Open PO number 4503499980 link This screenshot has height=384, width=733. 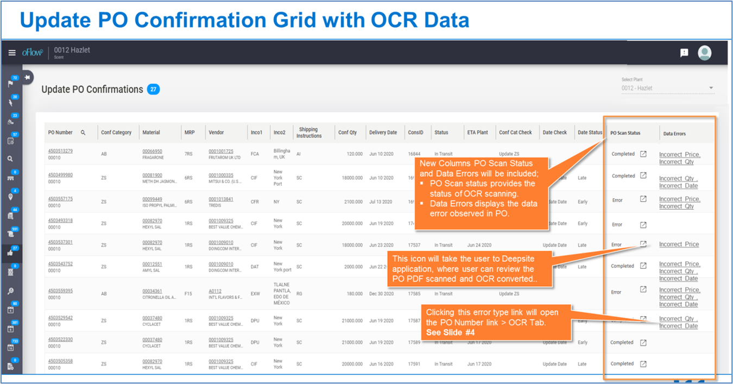[x=60, y=175]
